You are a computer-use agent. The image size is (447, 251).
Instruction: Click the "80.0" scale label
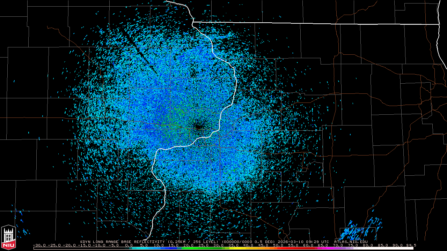click(369, 245)
